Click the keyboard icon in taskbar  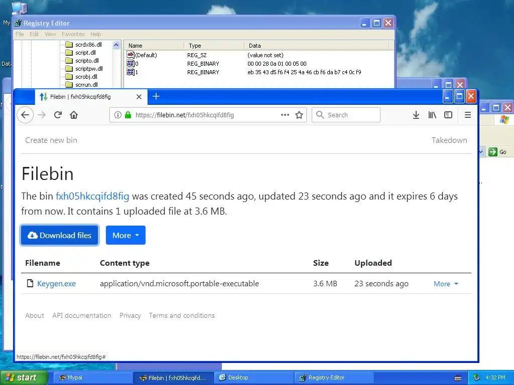pyautogui.click(x=458, y=378)
